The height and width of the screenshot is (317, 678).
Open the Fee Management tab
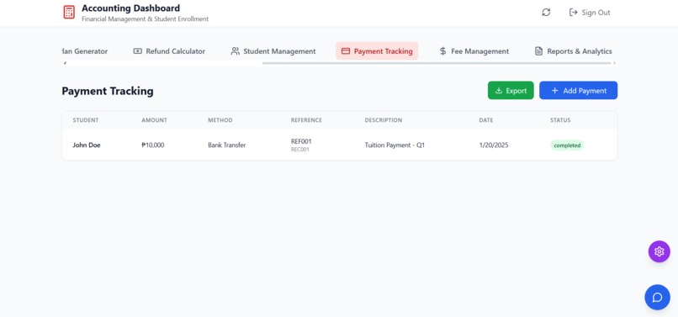click(x=474, y=51)
